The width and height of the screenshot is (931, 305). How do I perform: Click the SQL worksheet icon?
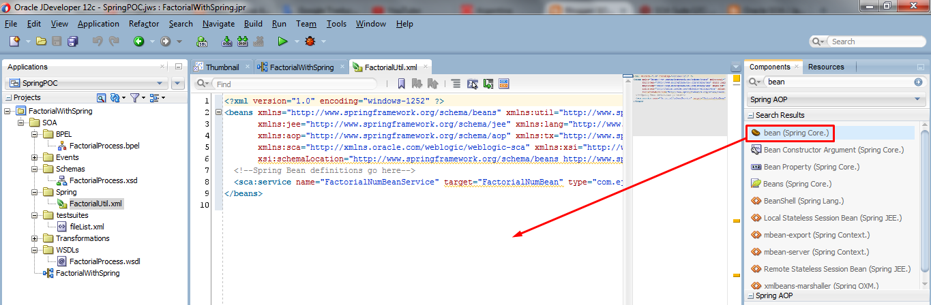pos(203,42)
